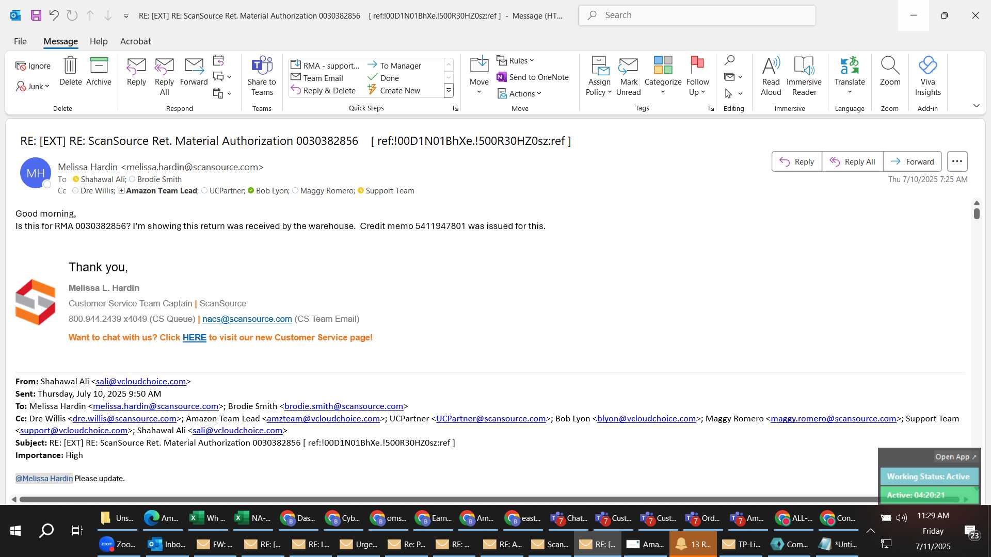This screenshot has width=991, height=557.
Task: Click the previous item up arrow
Action: pyautogui.click(x=90, y=15)
